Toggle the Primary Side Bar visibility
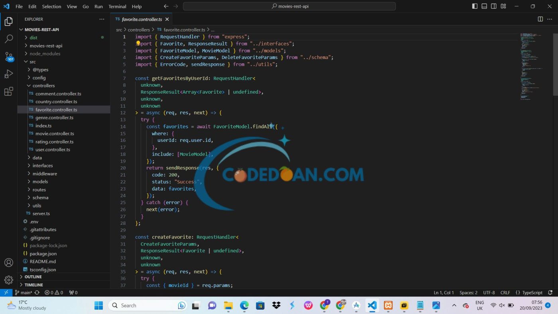The width and height of the screenshot is (558, 314). click(x=475, y=6)
